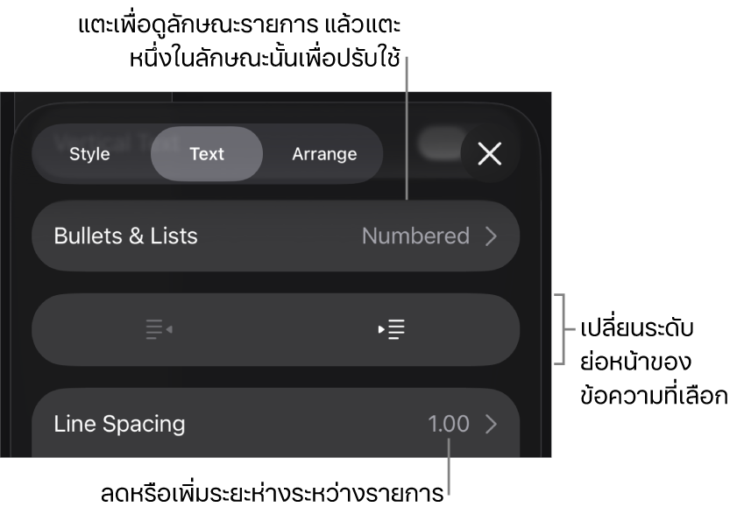The height and width of the screenshot is (514, 737).
Task: Increase list indent with the indent icon
Action: (392, 330)
